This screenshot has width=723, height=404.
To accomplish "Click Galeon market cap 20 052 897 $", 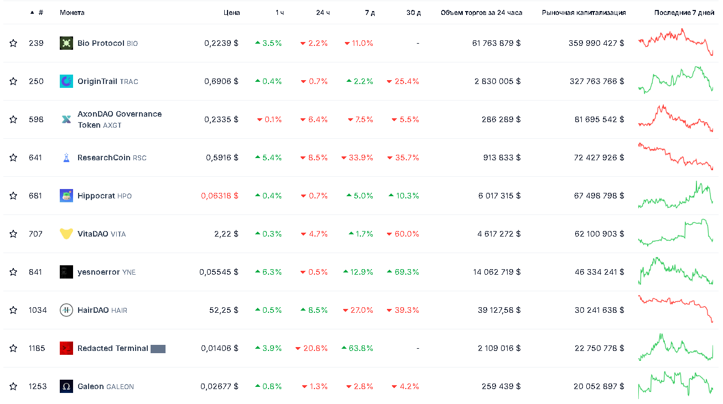I will [x=599, y=386].
